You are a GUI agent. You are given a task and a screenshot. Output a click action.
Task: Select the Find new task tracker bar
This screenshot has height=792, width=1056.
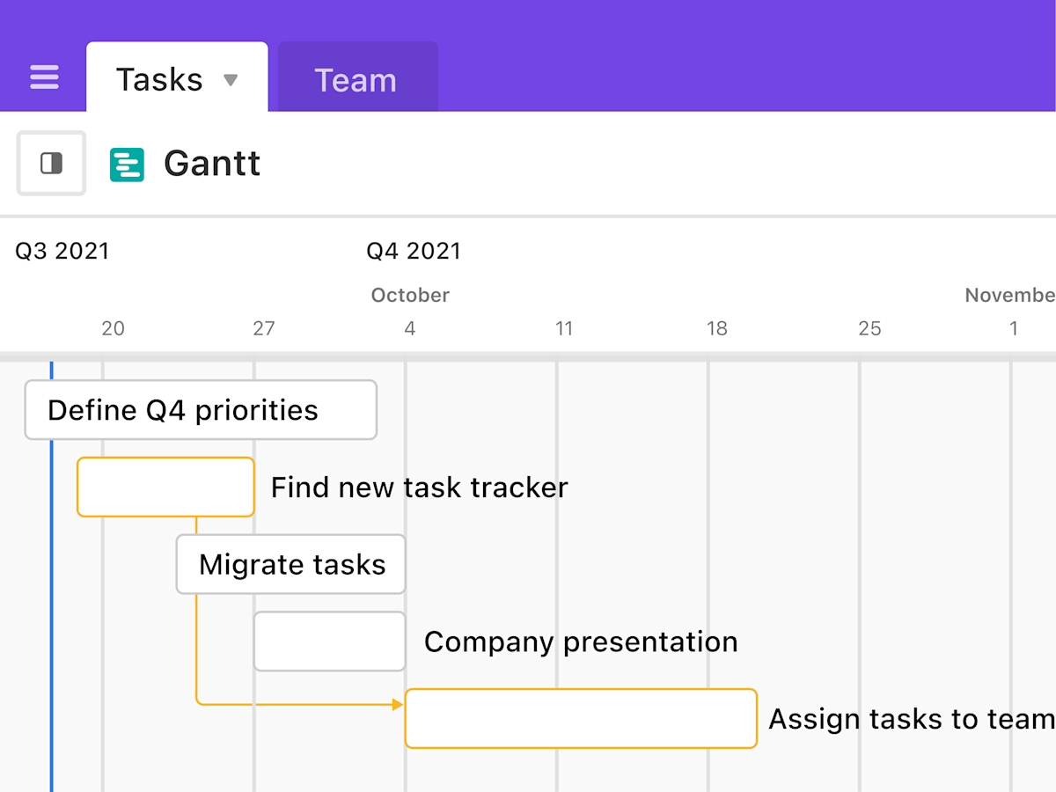(165, 487)
